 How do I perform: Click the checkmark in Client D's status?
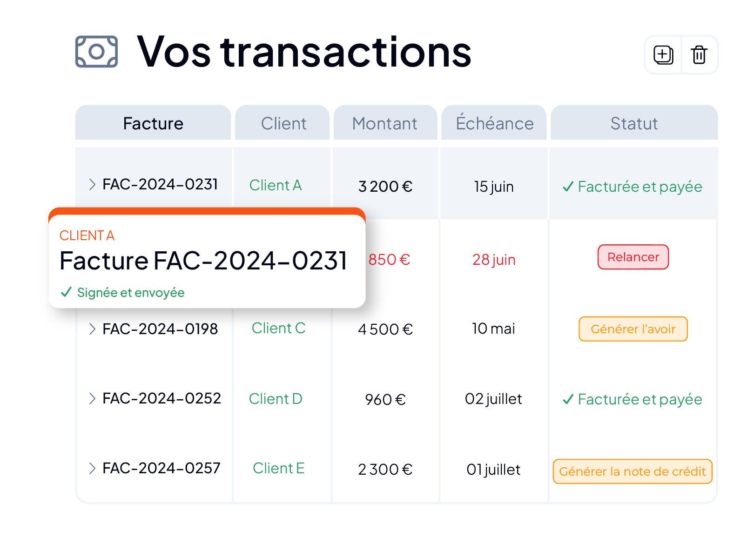tap(568, 399)
